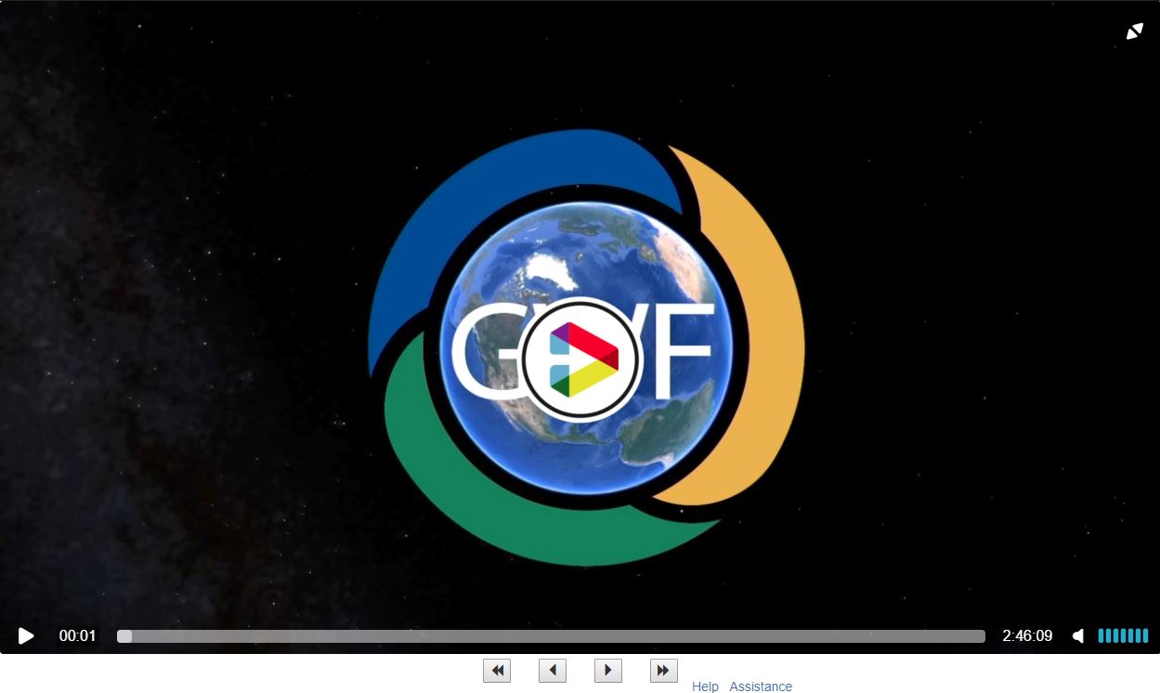The width and height of the screenshot is (1160, 693).
Task: Mute audio with the speaker icon
Action: pos(1078,636)
